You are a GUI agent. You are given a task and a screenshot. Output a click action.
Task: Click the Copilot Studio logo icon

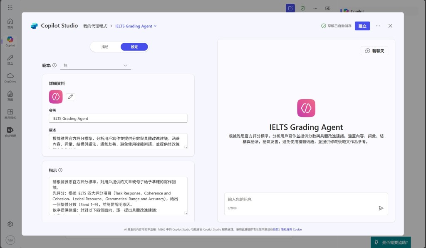point(34,26)
